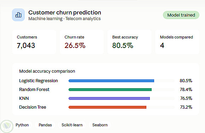Screen dimensions: 205x133
Task: Click the round leaf logo watermark
Action: 7,126
